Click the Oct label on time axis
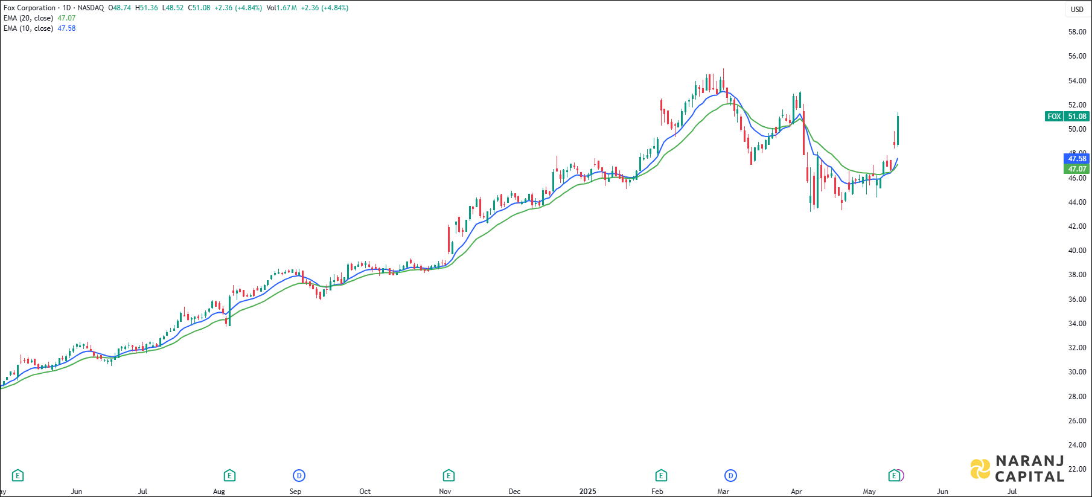 (x=365, y=492)
